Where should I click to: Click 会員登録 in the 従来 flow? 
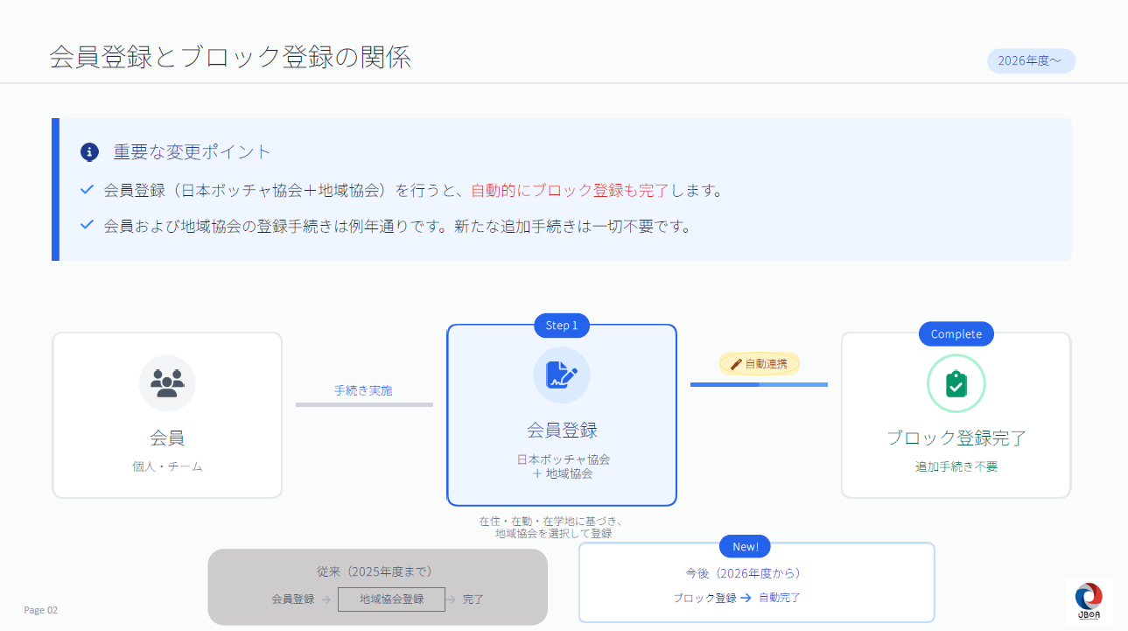click(293, 599)
